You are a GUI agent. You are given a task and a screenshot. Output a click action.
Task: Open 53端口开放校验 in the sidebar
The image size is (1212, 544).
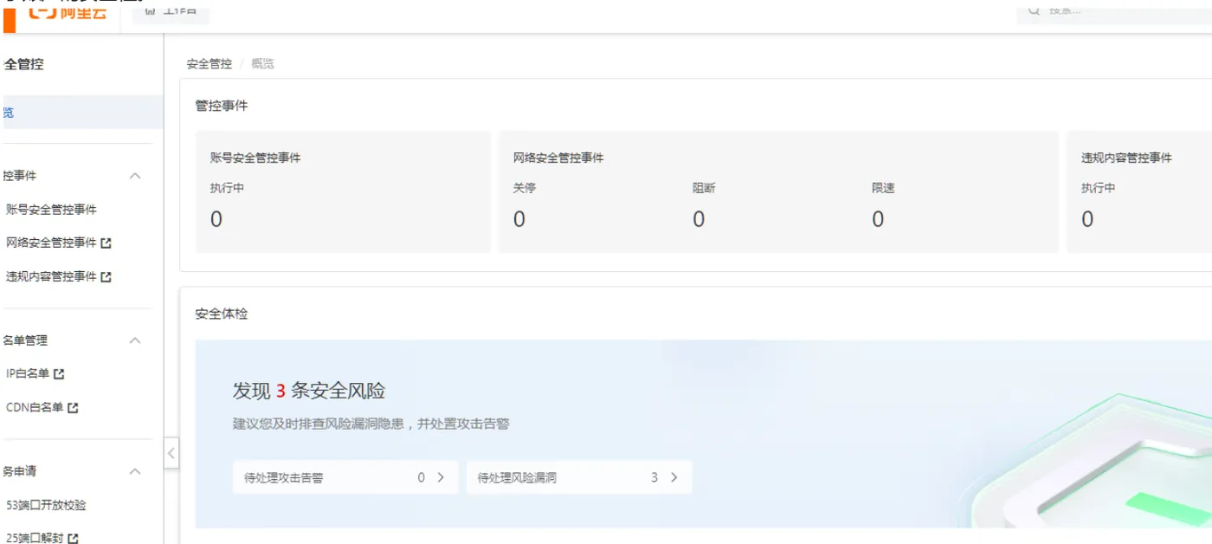click(46, 505)
